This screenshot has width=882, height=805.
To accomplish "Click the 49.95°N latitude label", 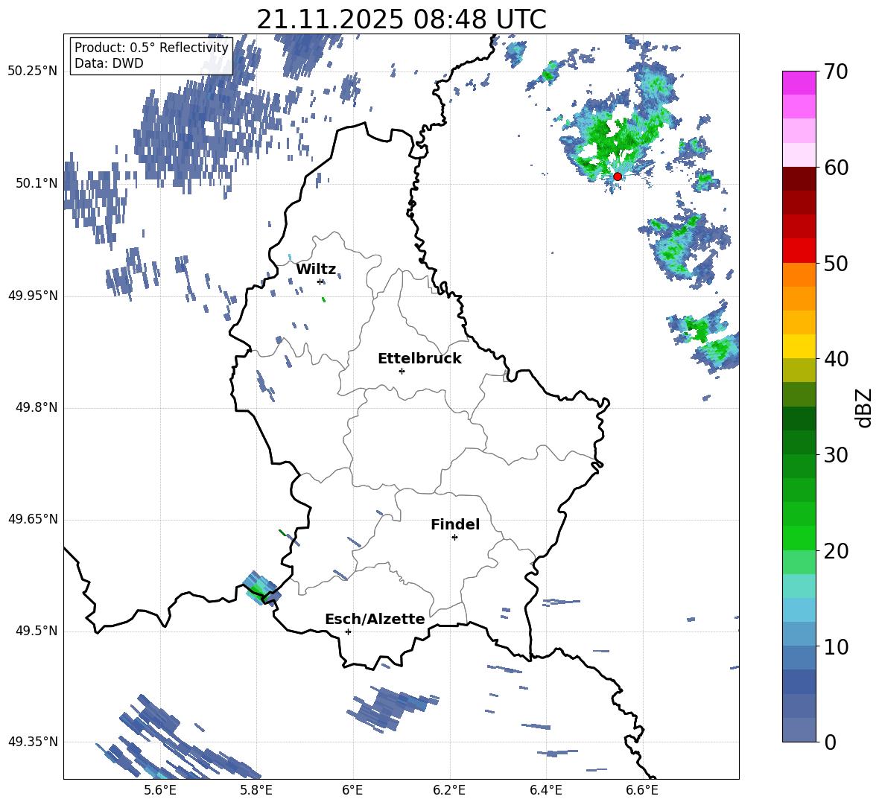I will pos(33,296).
